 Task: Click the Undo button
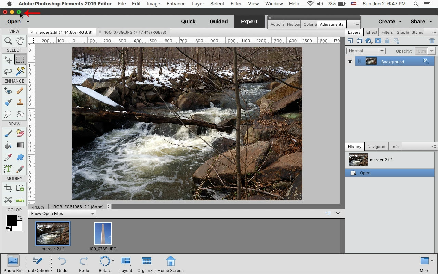tap(62, 264)
